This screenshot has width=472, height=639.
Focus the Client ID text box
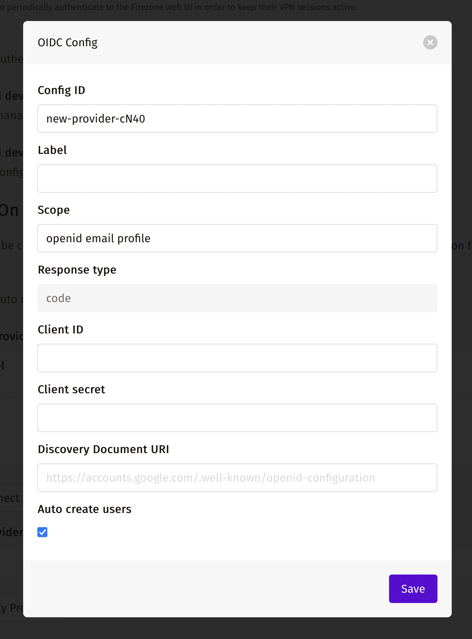[x=237, y=358]
